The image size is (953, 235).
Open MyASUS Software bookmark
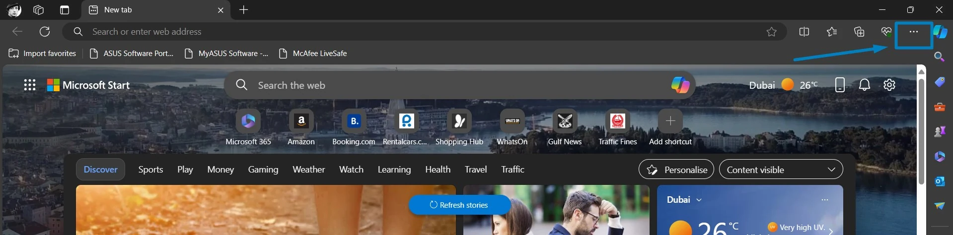[x=226, y=54]
